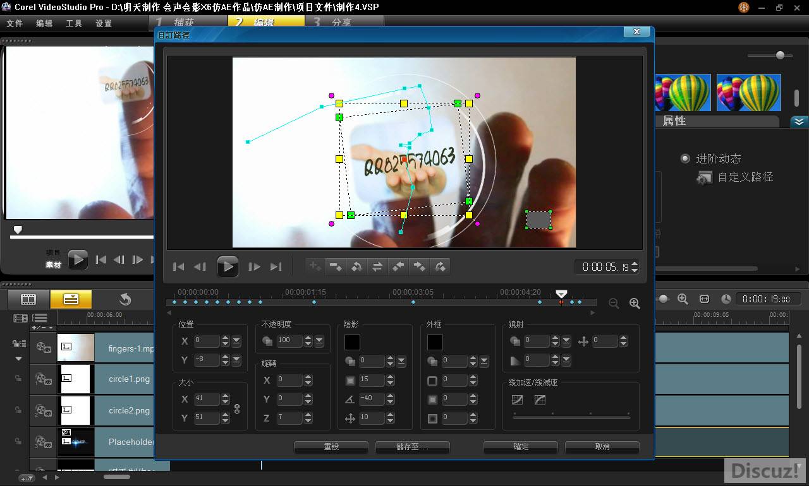This screenshot has width=809, height=486.
Task: Click the Cancel button
Action: (x=602, y=447)
